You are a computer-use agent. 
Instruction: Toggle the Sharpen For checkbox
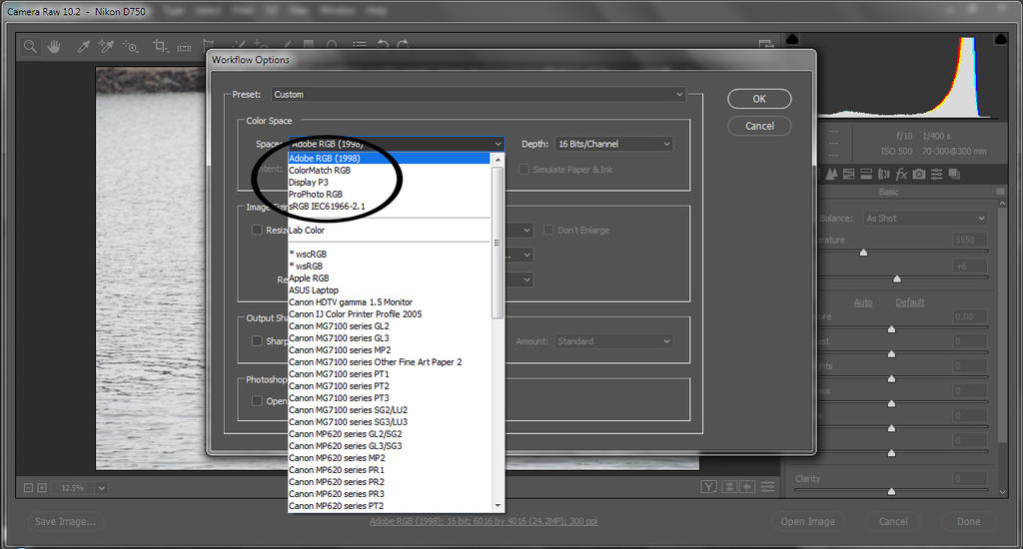258,341
